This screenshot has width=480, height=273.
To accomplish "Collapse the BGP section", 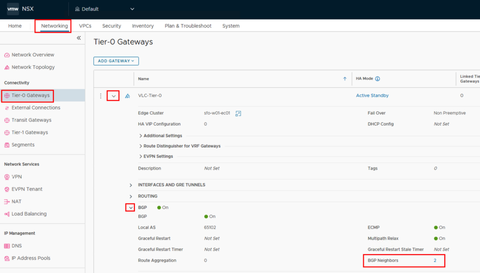I will (x=131, y=207).
